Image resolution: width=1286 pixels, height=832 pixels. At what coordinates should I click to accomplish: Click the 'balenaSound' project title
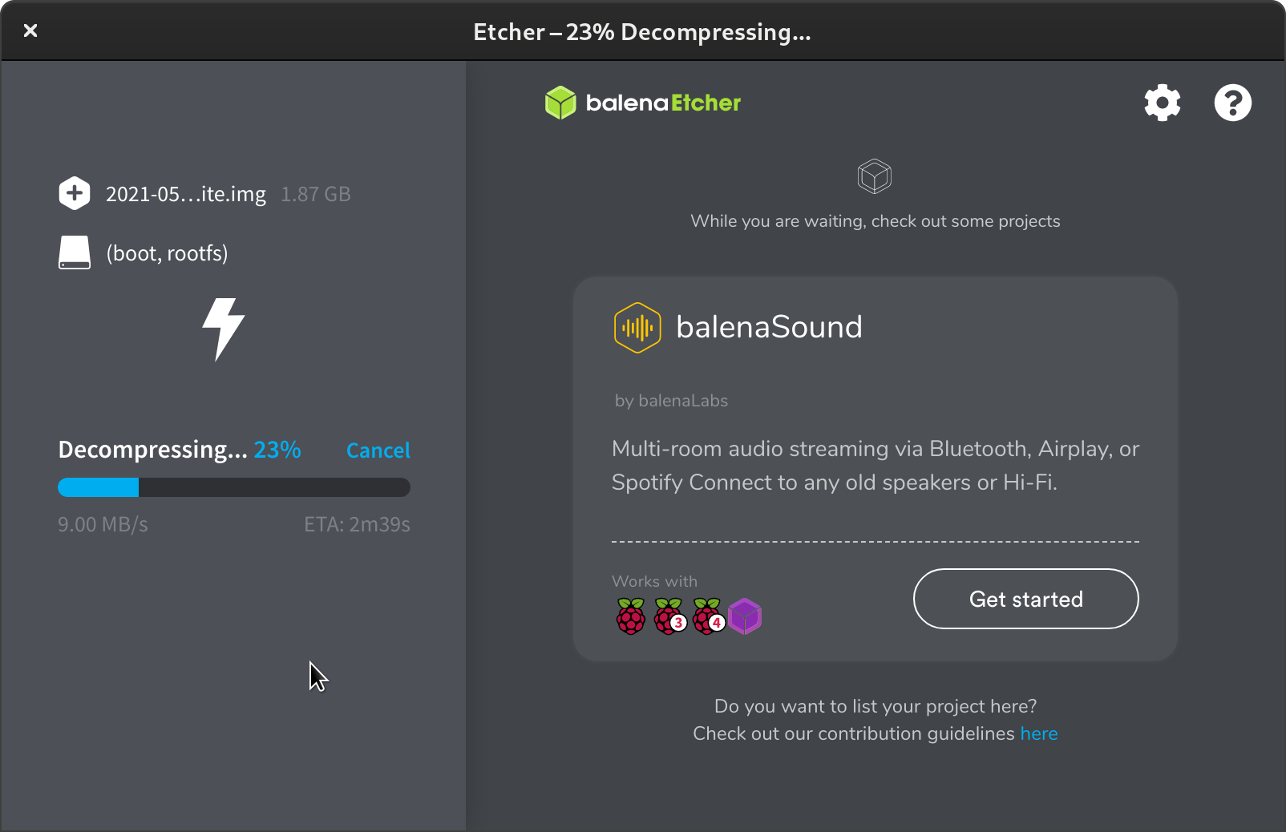[770, 327]
